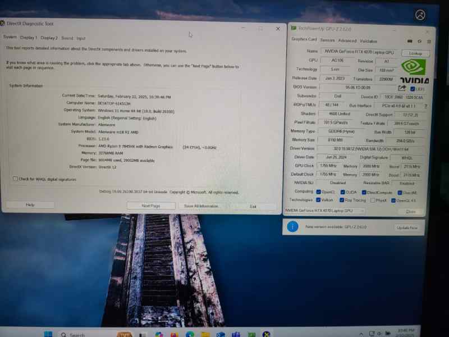The width and height of the screenshot is (449, 337).
Task: Open the Graphics Card tab in GPU-Z
Action: click(x=304, y=39)
